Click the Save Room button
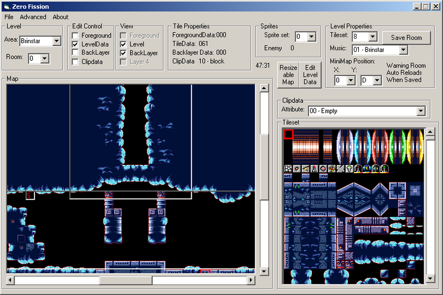443x295 pixels. pos(406,38)
